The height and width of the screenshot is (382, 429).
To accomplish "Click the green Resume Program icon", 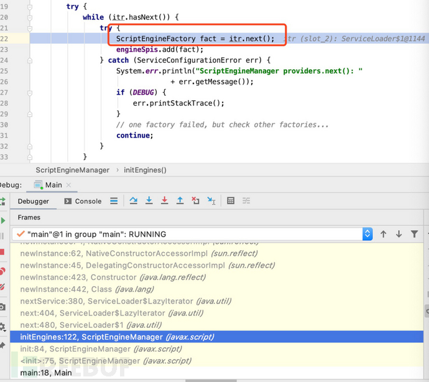I will click(x=2, y=220).
